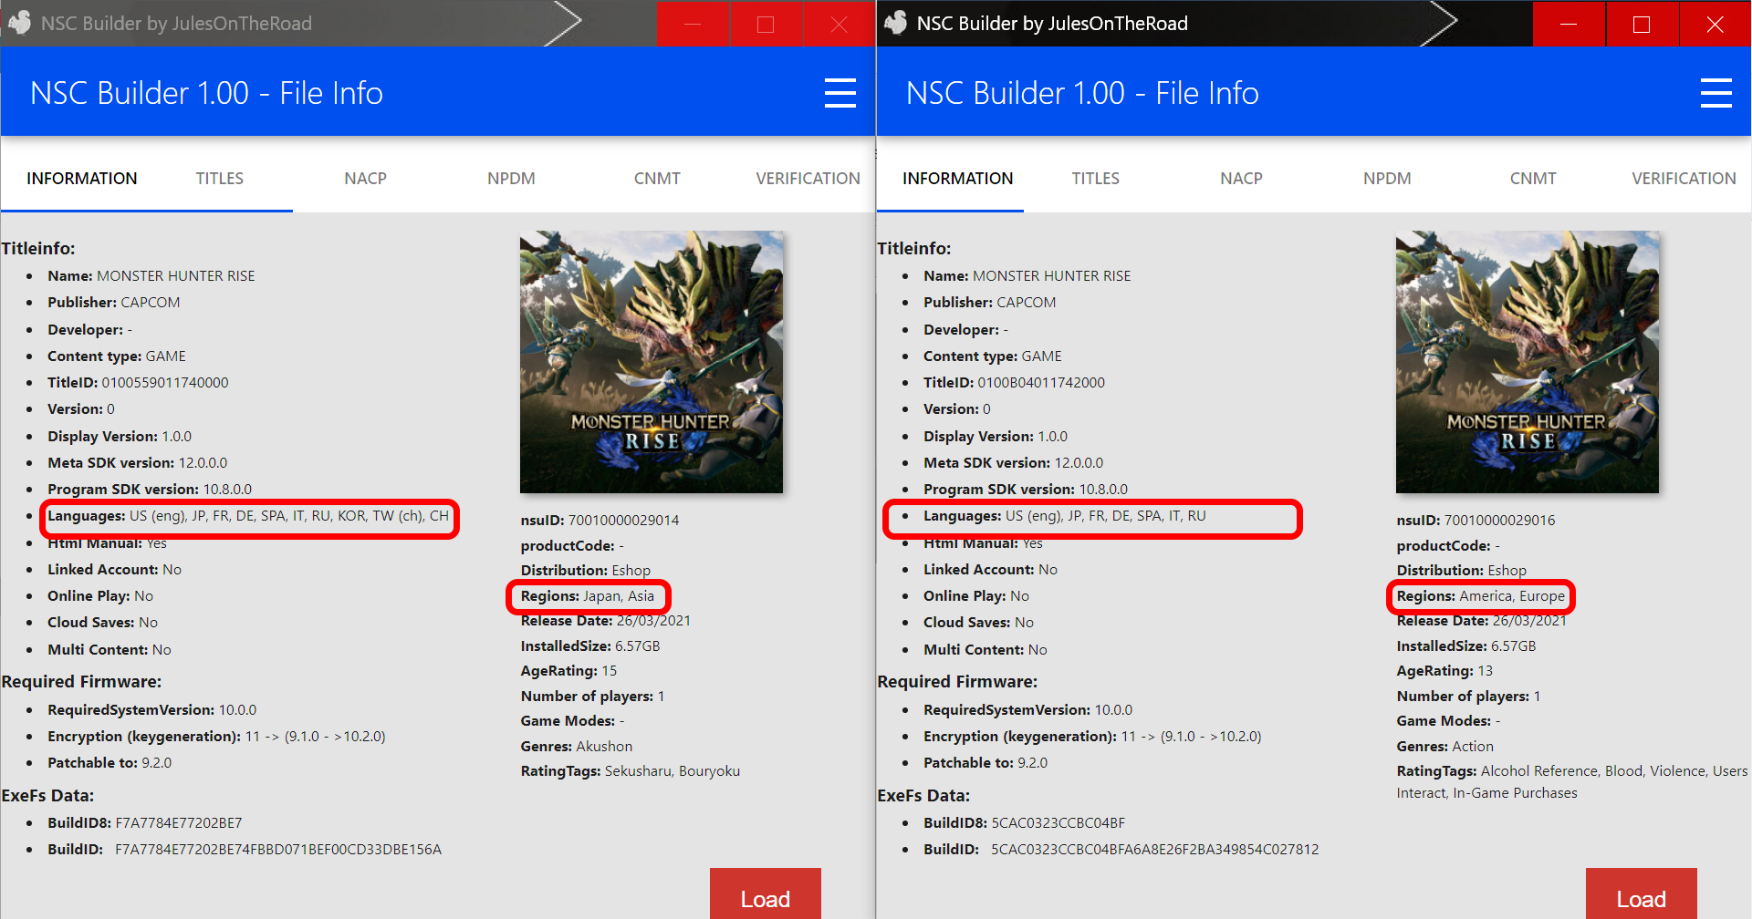Close the right NSC Builder window

click(x=1715, y=24)
